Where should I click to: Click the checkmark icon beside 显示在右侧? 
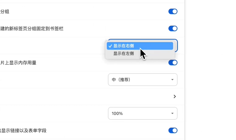tap(110, 46)
